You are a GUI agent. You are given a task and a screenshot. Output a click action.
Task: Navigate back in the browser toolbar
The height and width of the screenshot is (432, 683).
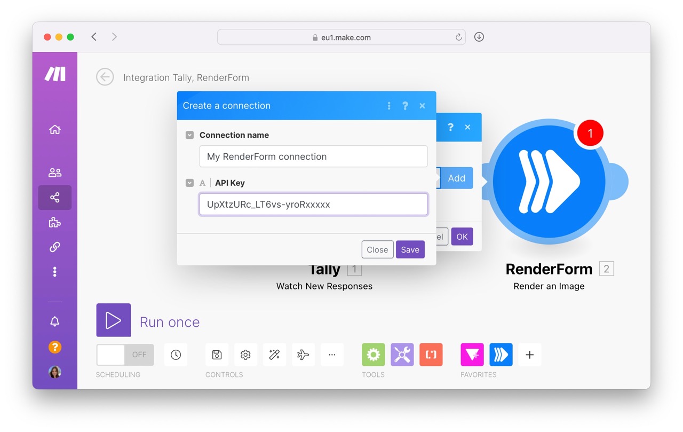(x=94, y=37)
